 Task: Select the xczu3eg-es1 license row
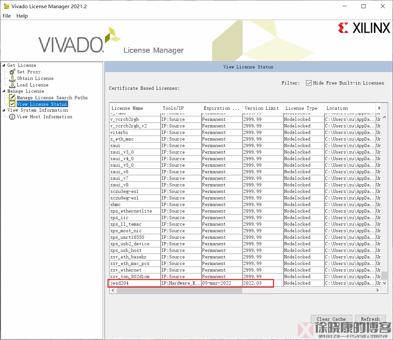[x=245, y=191]
